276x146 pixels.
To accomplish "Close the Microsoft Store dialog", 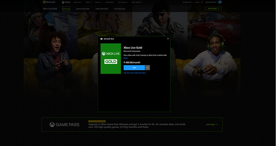I will click(x=168, y=39).
